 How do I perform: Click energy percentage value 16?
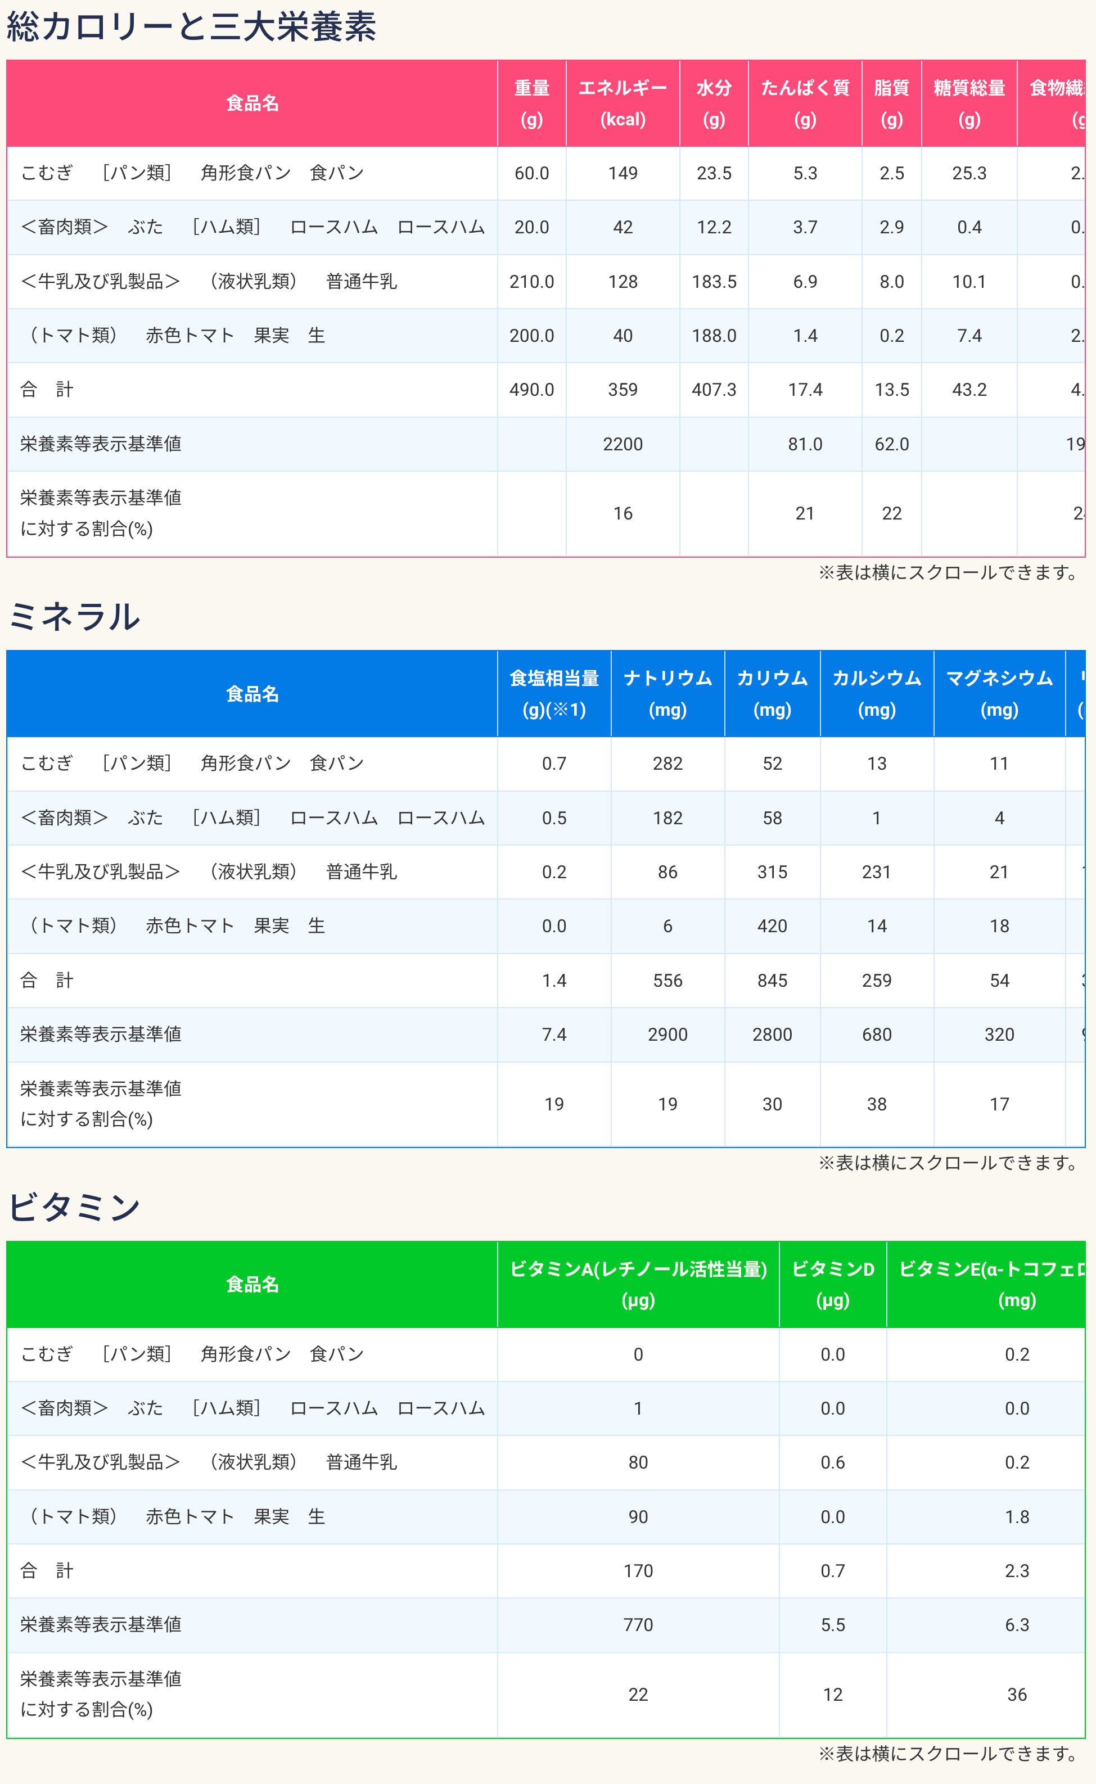click(x=623, y=514)
